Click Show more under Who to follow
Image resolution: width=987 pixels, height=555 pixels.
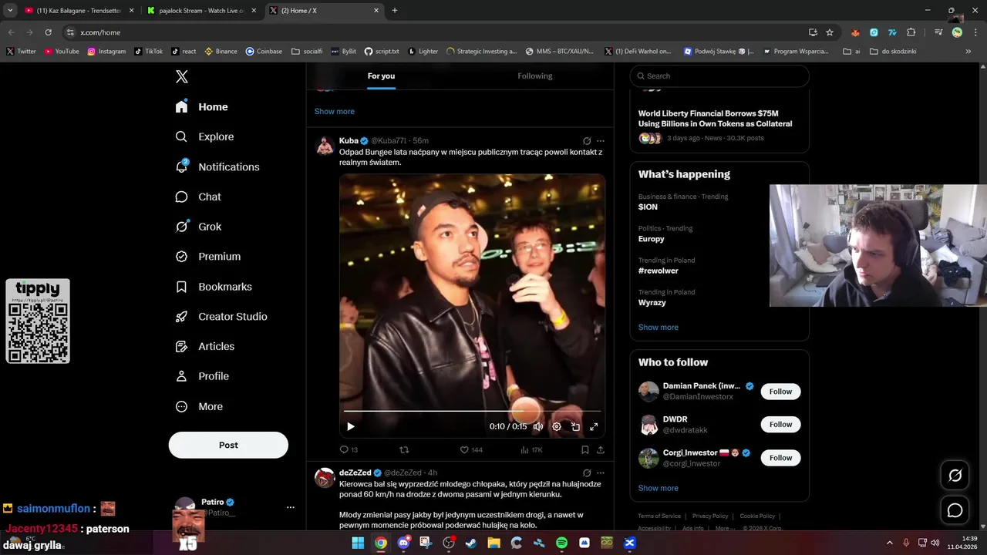(659, 488)
